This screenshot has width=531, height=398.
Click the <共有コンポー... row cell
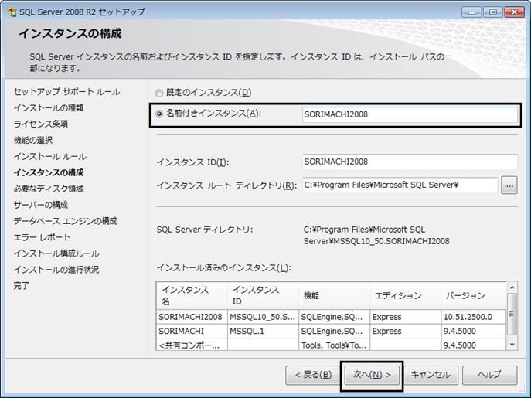[x=192, y=345]
